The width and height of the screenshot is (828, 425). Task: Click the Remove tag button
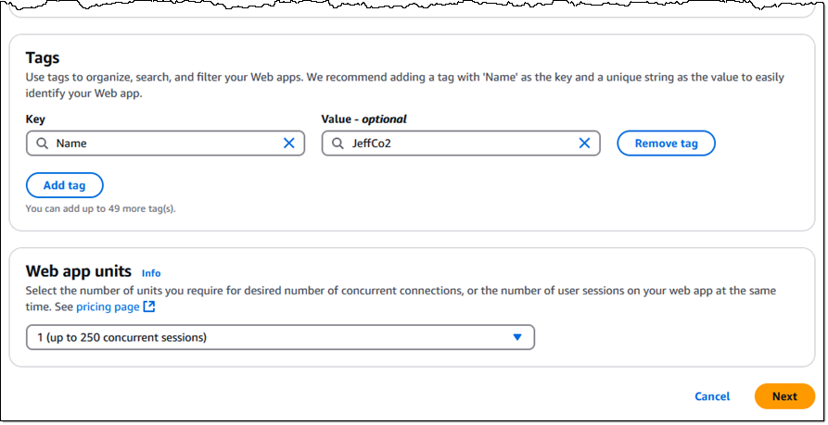(x=666, y=144)
